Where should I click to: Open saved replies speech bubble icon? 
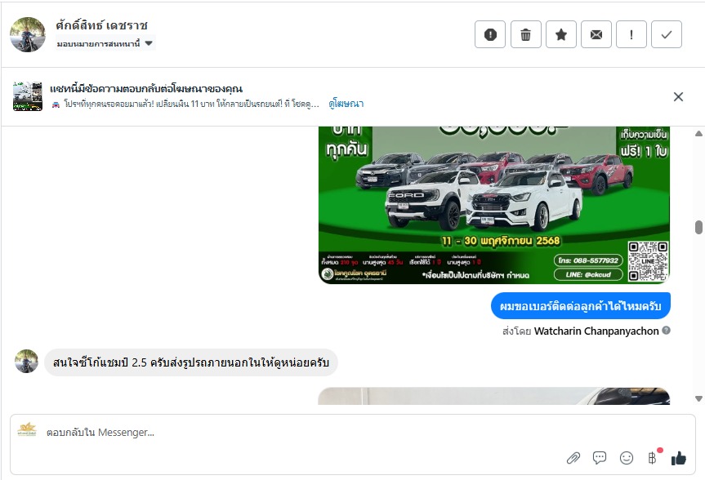pyautogui.click(x=600, y=458)
